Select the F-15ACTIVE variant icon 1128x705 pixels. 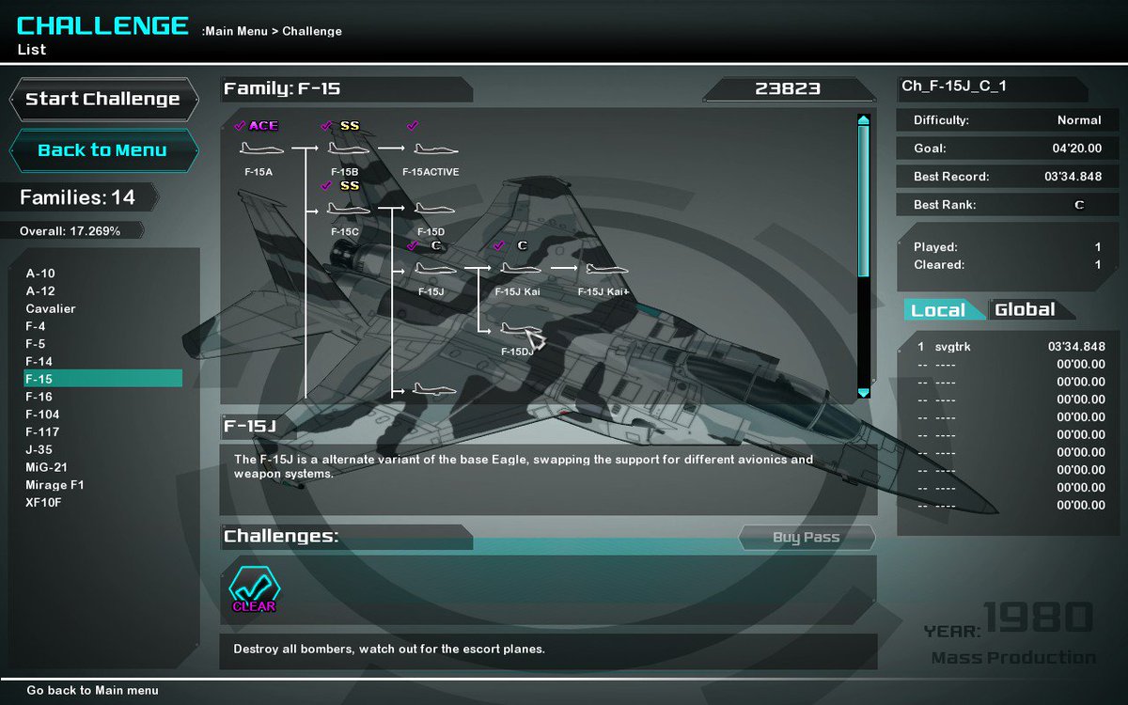[435, 149]
